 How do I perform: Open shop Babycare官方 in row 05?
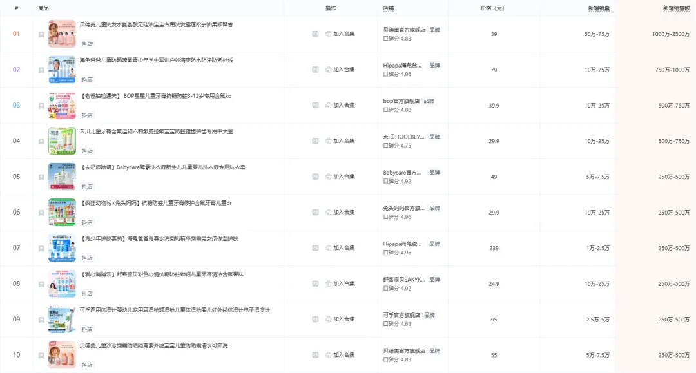(x=401, y=173)
